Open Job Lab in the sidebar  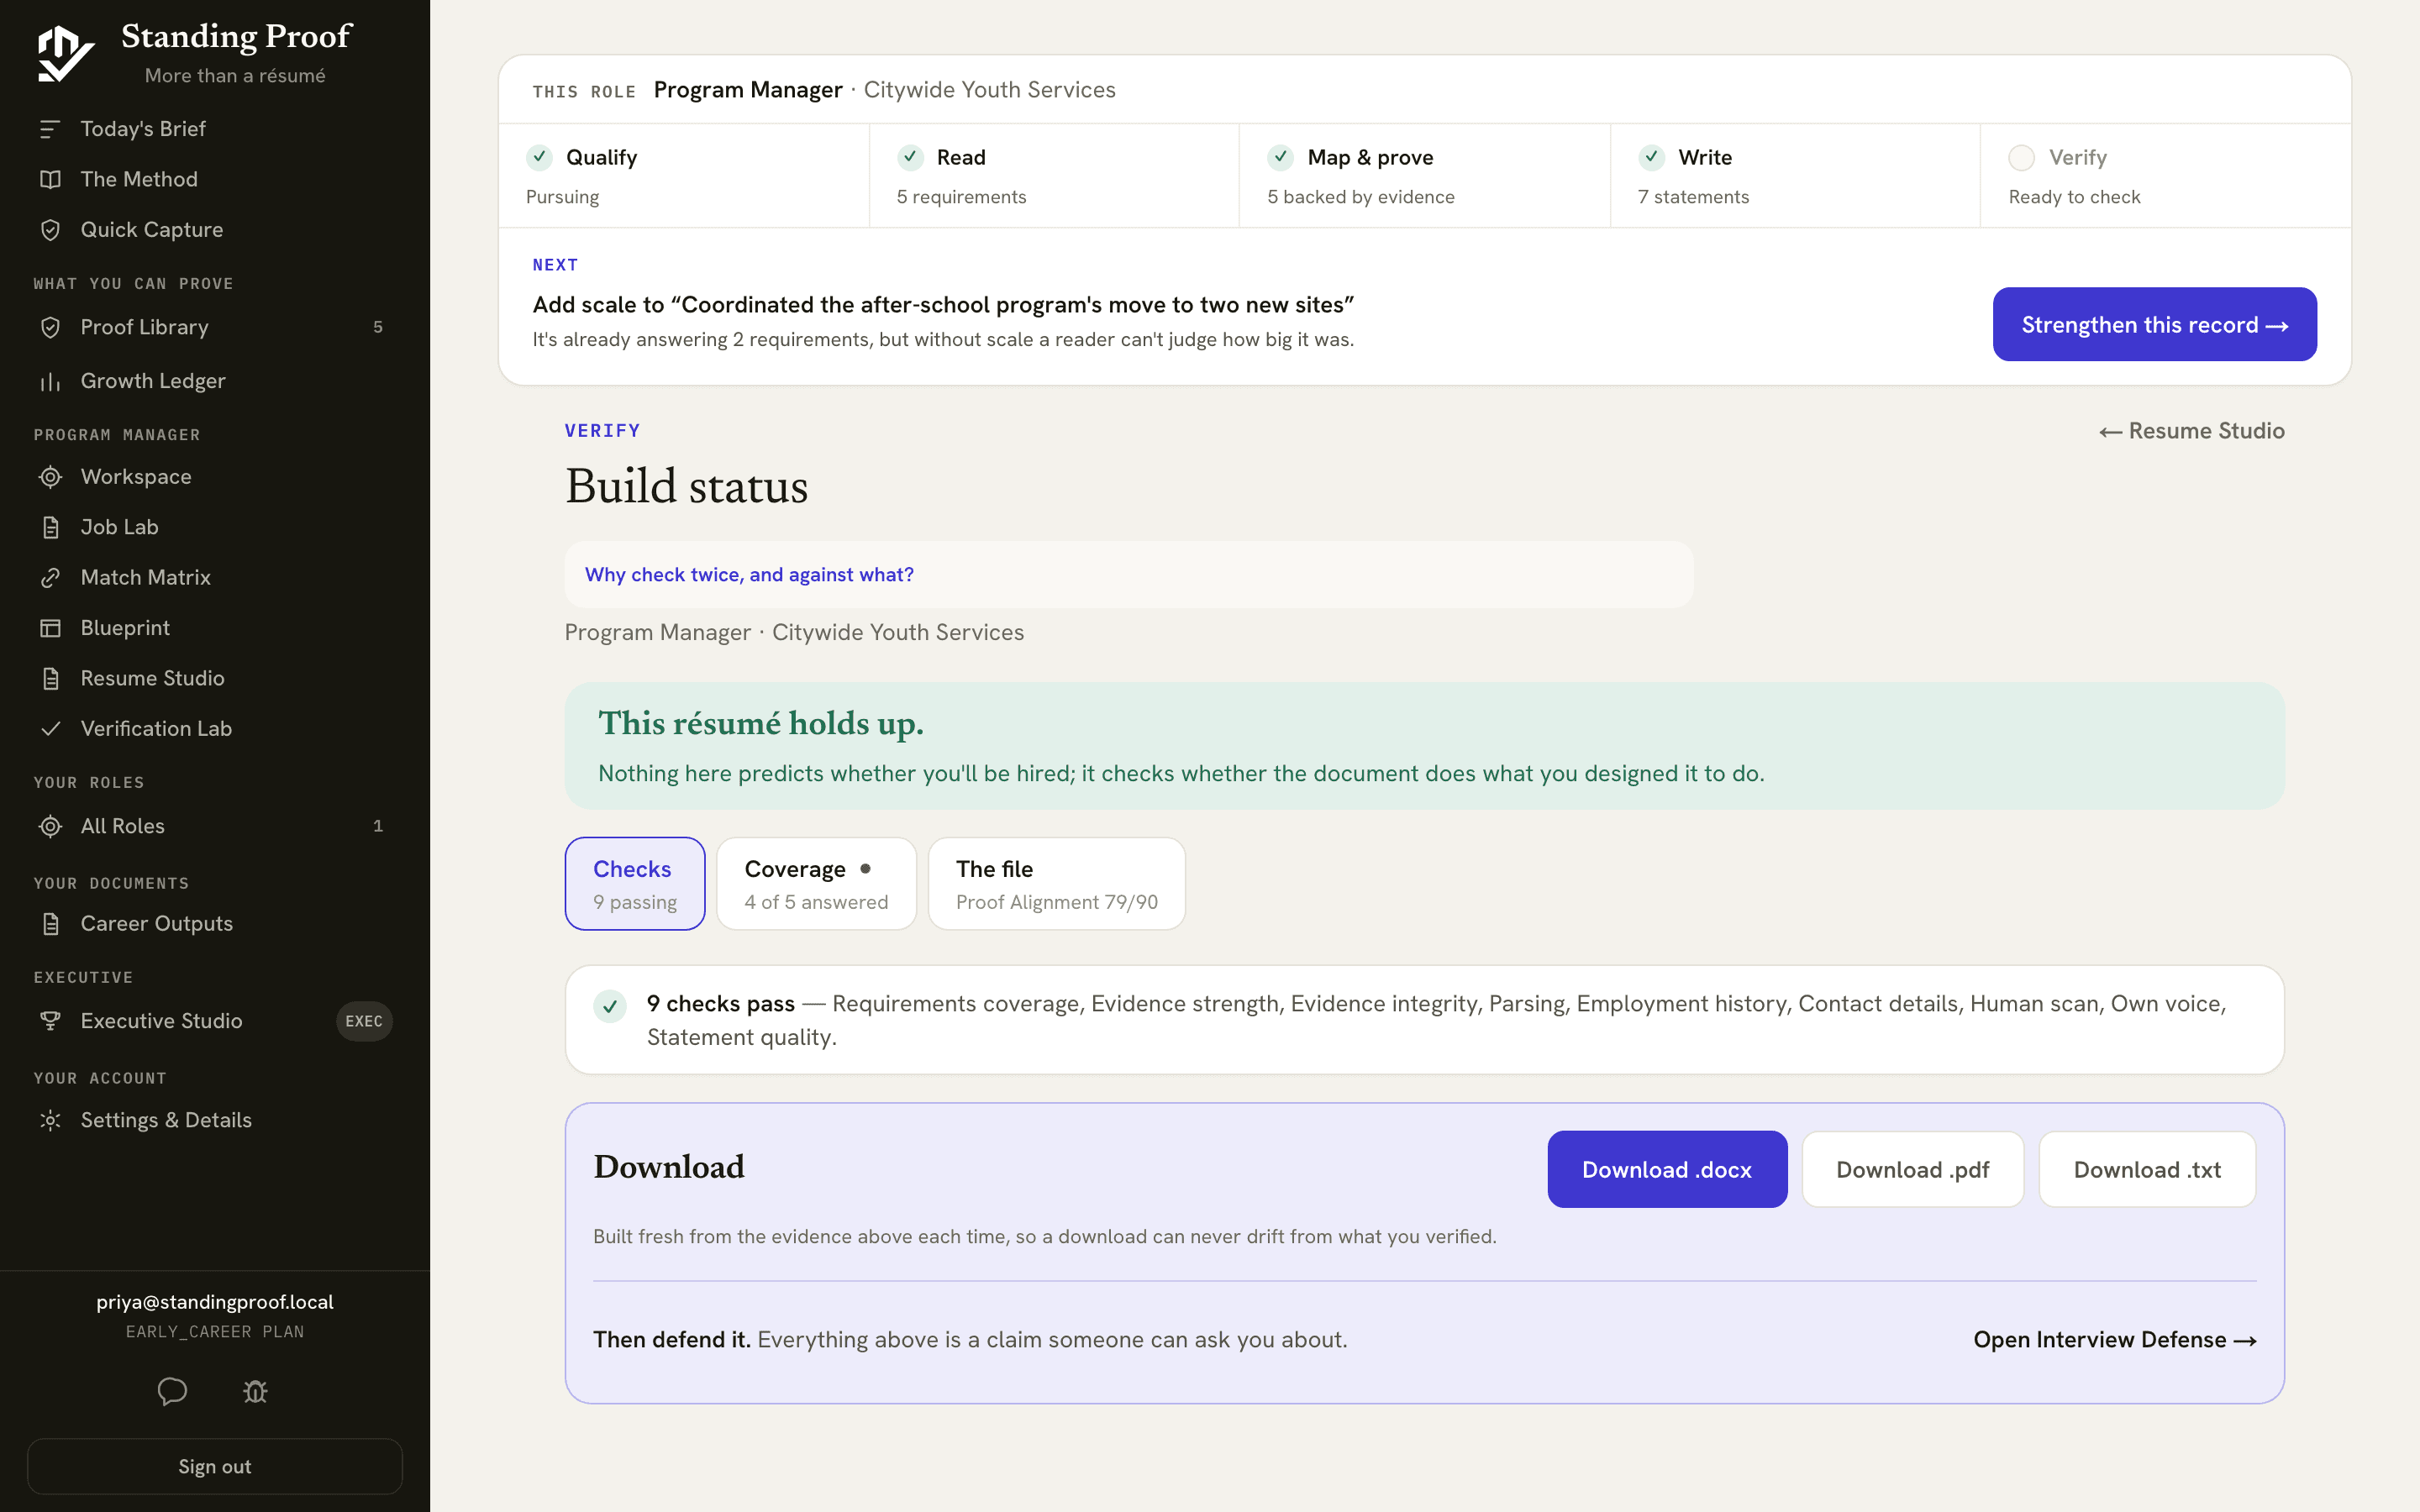point(214,527)
